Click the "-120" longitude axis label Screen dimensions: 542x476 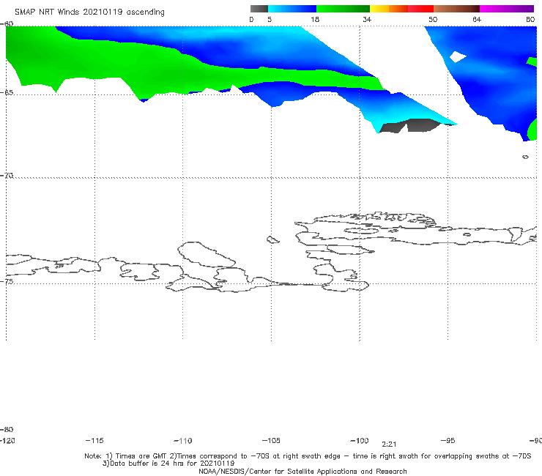click(7, 441)
